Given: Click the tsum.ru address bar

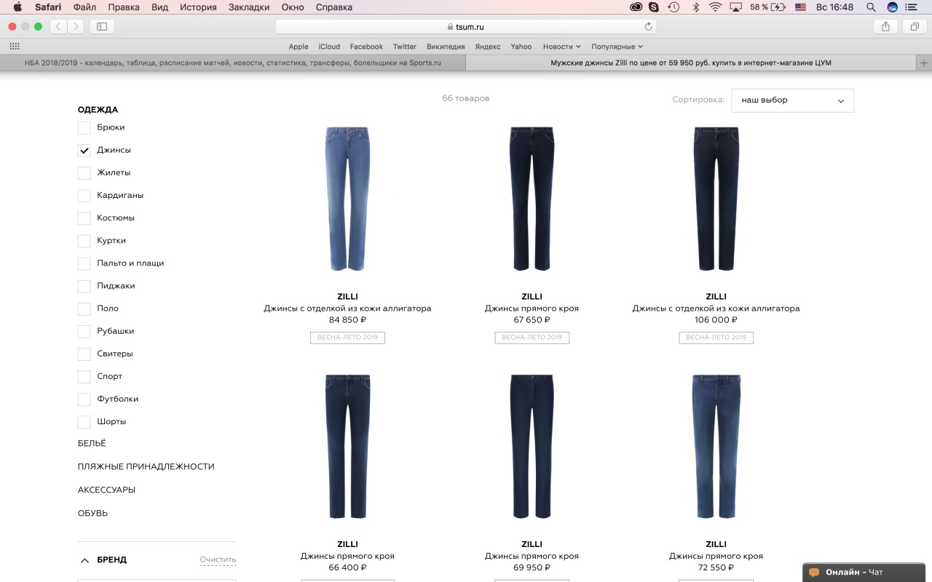Looking at the screenshot, I should click(x=466, y=27).
